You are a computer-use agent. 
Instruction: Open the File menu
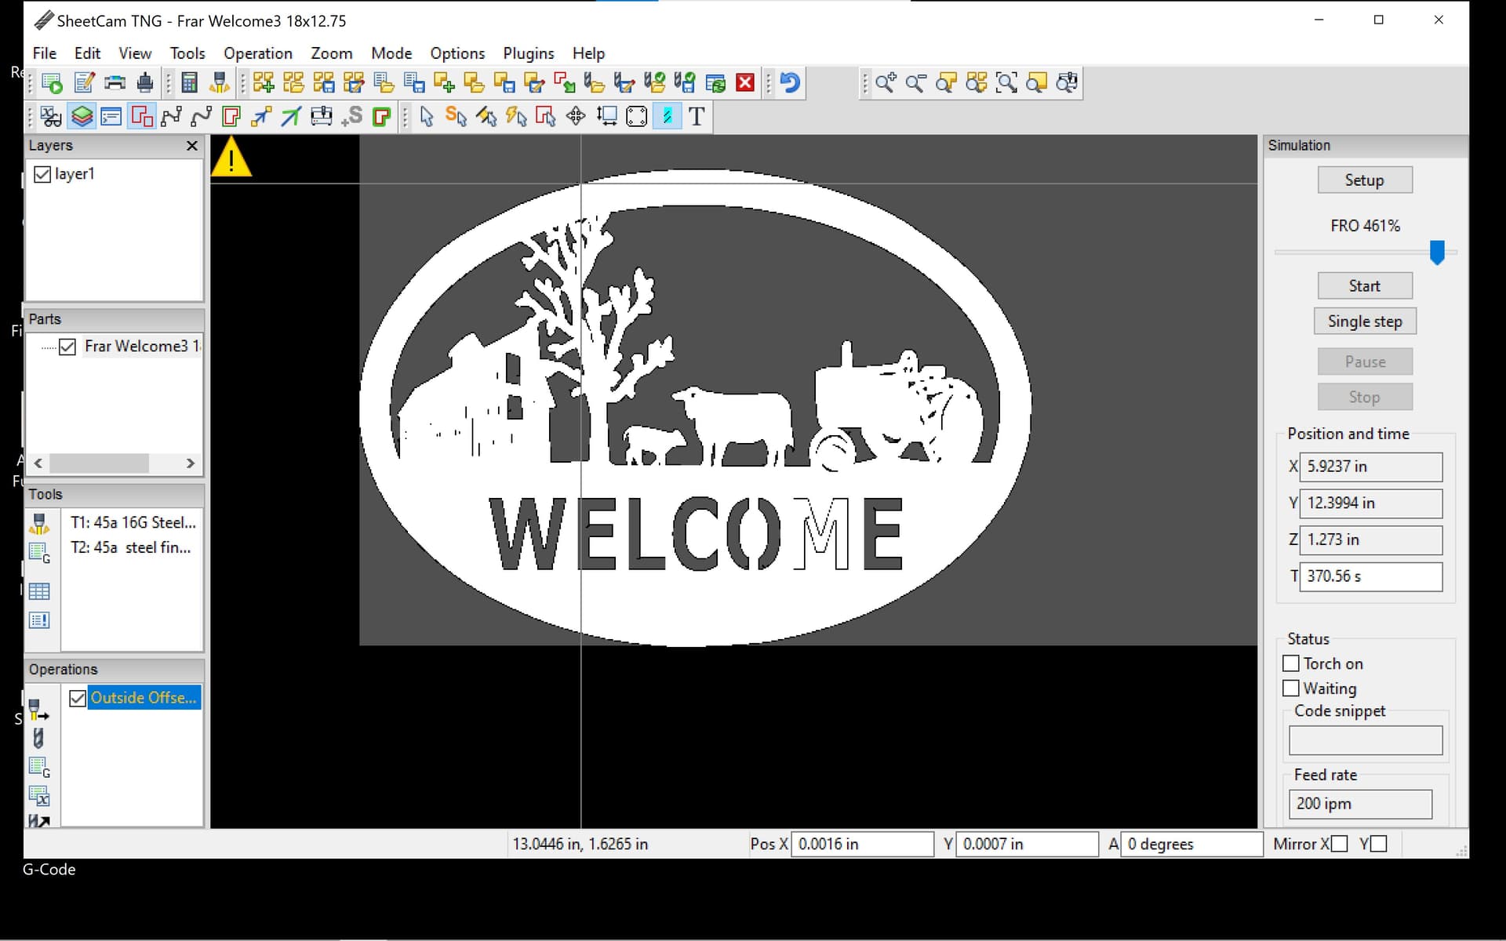pyautogui.click(x=44, y=53)
